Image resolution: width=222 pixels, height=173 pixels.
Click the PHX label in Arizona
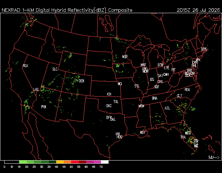[x=44, y=107]
